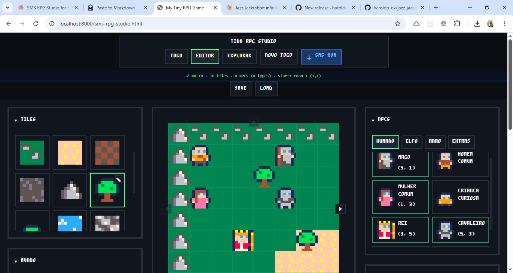Pick the Mulher Comum NPC
The width and height of the screenshot is (513, 273).
point(400,196)
